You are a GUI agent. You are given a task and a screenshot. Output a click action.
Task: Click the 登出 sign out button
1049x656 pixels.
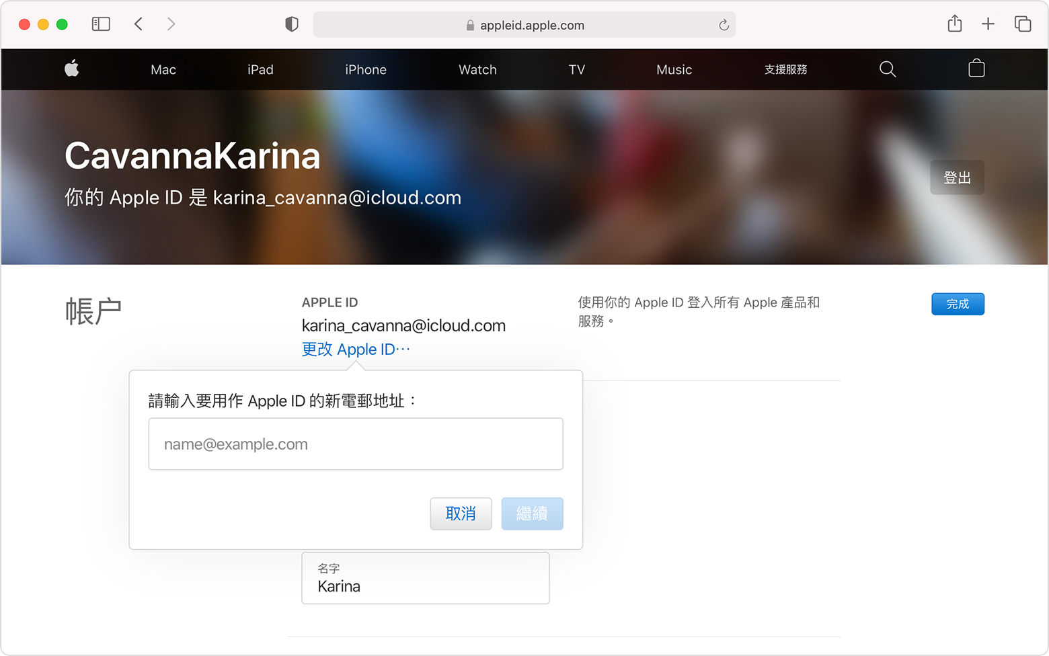tap(956, 177)
